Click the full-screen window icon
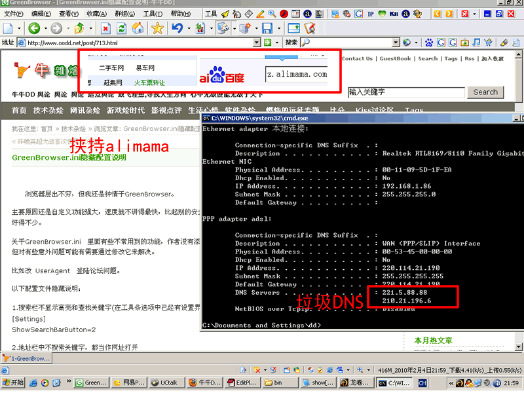Screen dimensions: 524x393 [x=293, y=28]
